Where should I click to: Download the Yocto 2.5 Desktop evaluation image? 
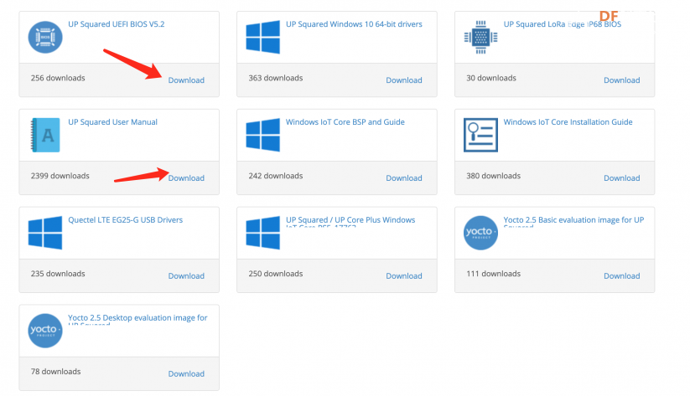pyautogui.click(x=186, y=373)
